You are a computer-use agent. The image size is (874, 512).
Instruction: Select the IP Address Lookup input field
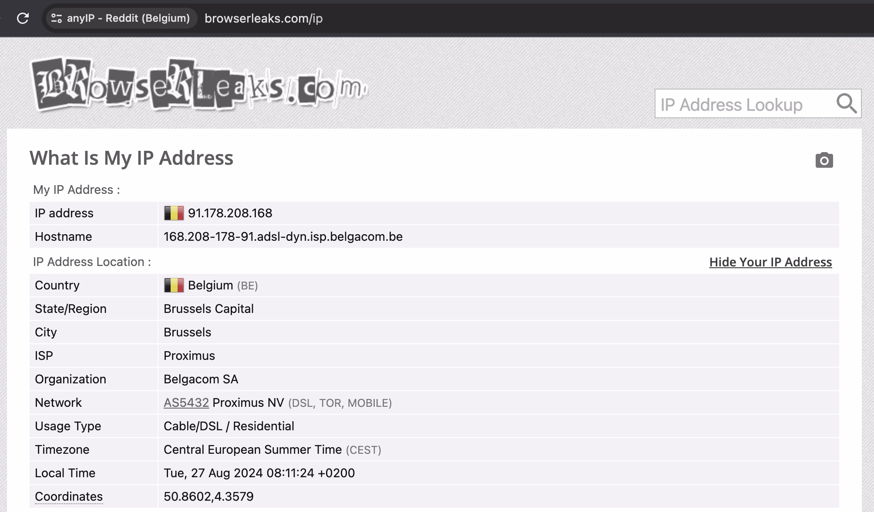point(740,104)
